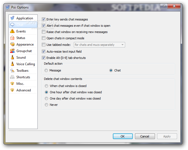Click the Appearance palette icon
This screenshot has width=188, height=150.
point(12,44)
